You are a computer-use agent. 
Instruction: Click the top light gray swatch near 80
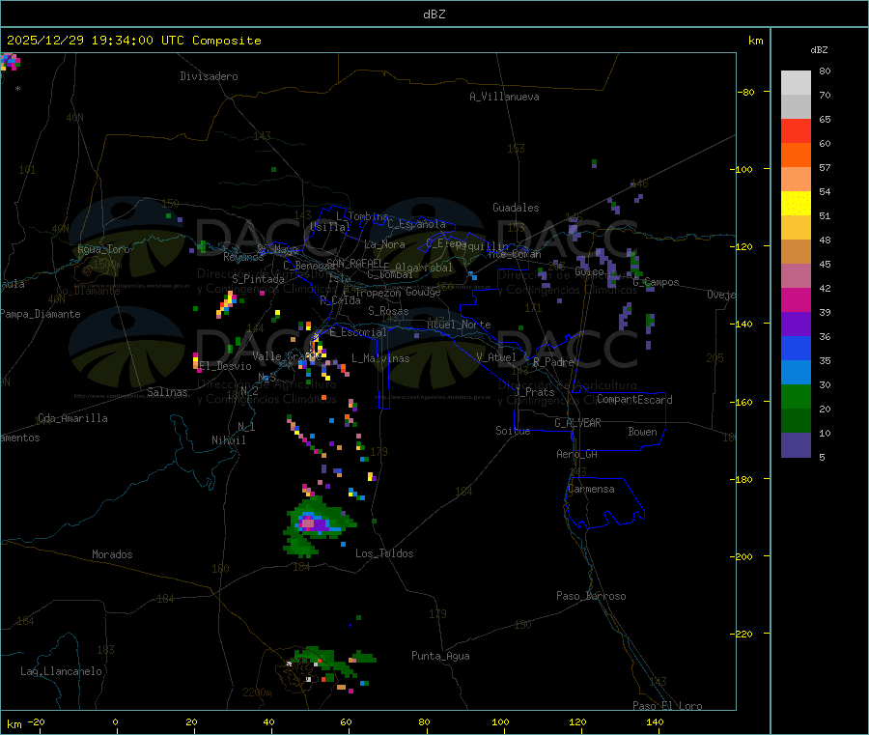pyautogui.click(x=796, y=82)
